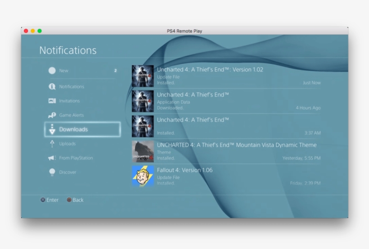Click the Invitations card icon
This screenshot has height=249, width=369.
pos(52,101)
